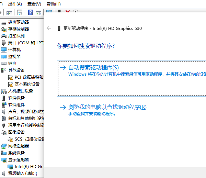The image size is (206, 178).
Task: Go back with the dialog's back arrow
Action: pyautogui.click(x=49, y=28)
